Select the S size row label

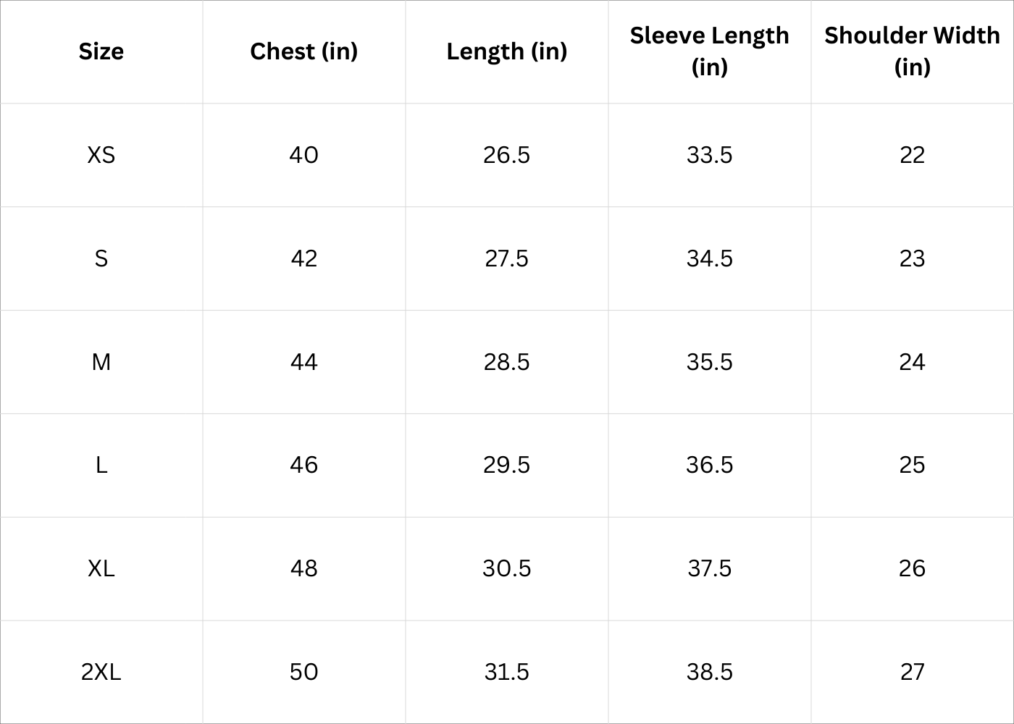click(x=101, y=258)
